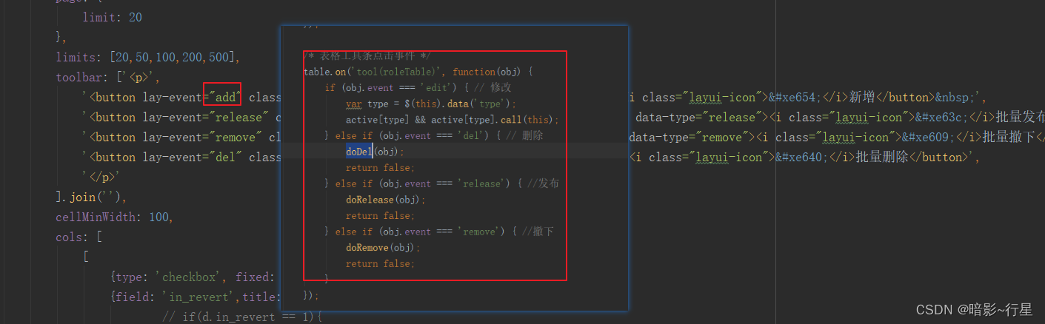This screenshot has width=1045, height=324.
Task: Click the lay-event="del" attribute text
Action: coord(190,157)
